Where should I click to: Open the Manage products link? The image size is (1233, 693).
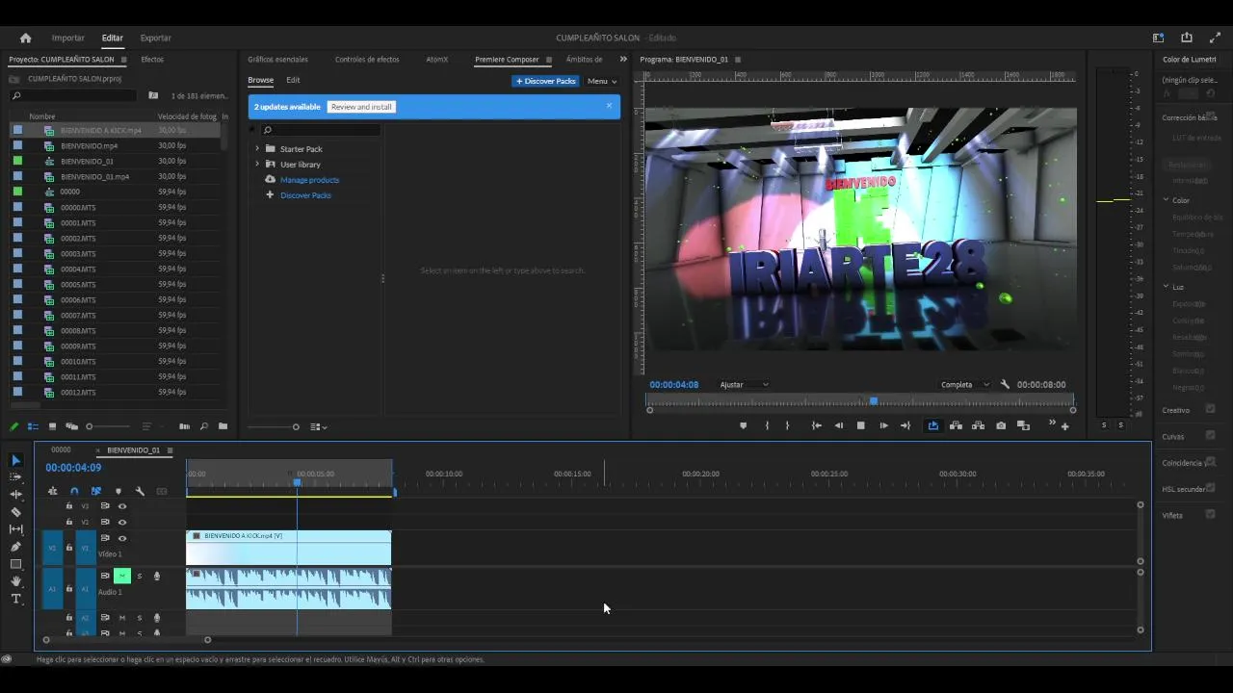[309, 180]
